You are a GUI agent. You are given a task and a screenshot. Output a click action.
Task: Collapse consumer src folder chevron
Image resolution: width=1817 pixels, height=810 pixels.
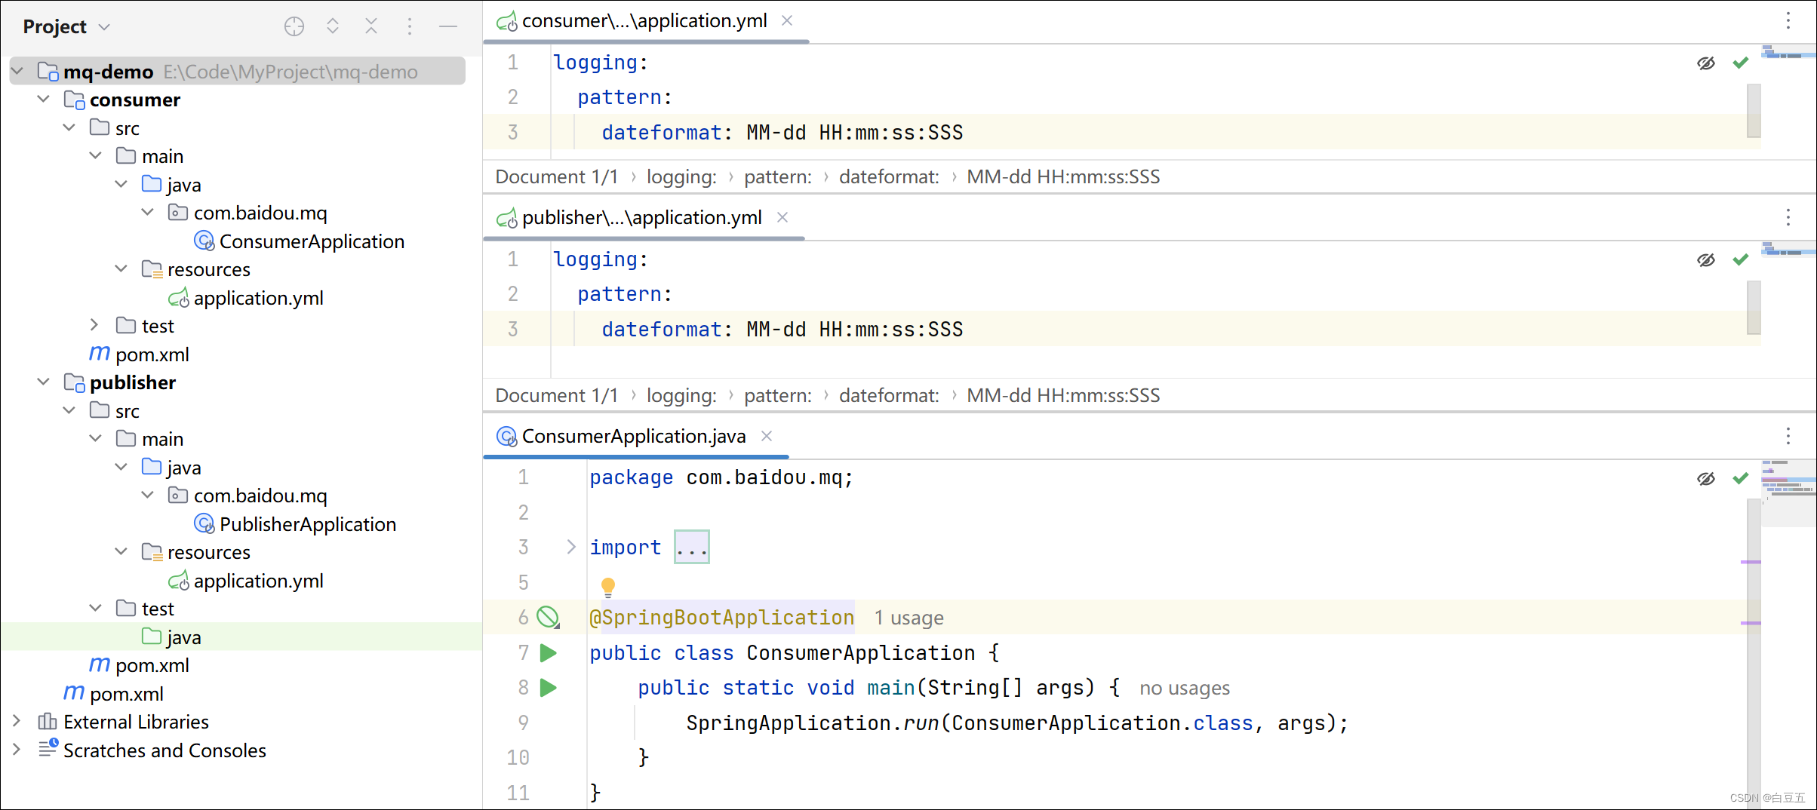tap(69, 127)
